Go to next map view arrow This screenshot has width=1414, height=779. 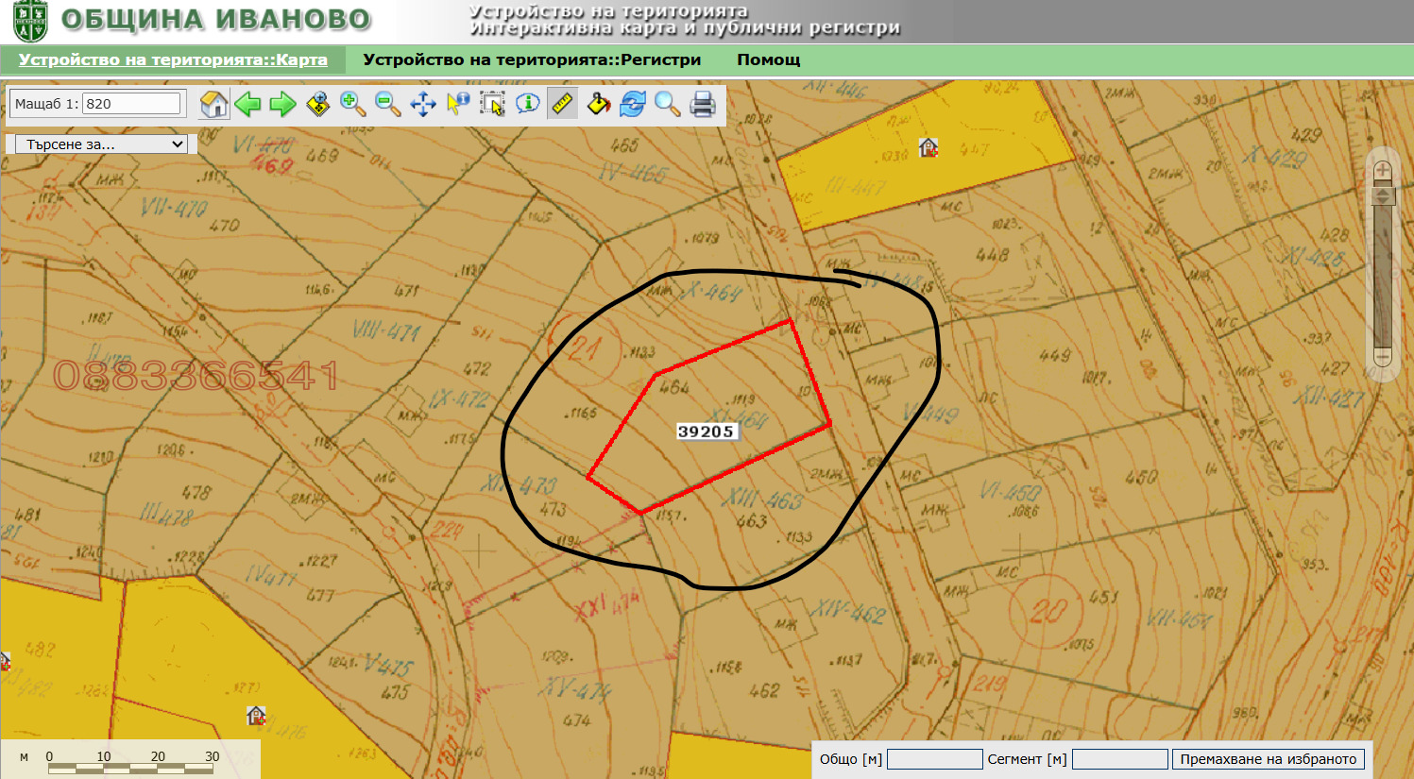[283, 104]
